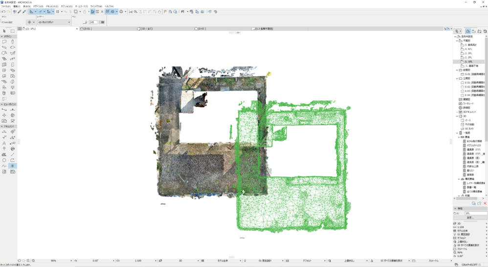Select ワークシート in navigator tree

(x=468, y=103)
